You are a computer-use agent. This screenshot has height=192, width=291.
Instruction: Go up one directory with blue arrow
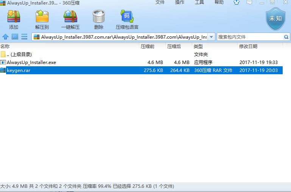point(5,37)
